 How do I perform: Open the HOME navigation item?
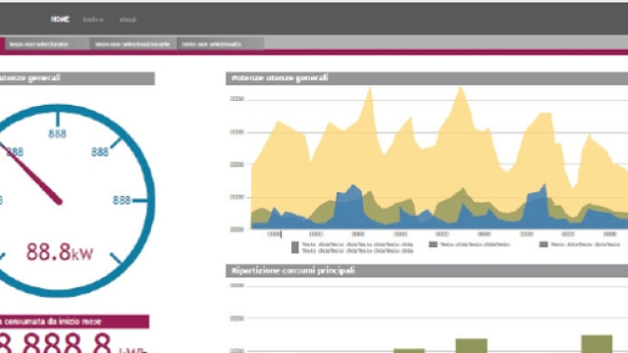coord(60,20)
